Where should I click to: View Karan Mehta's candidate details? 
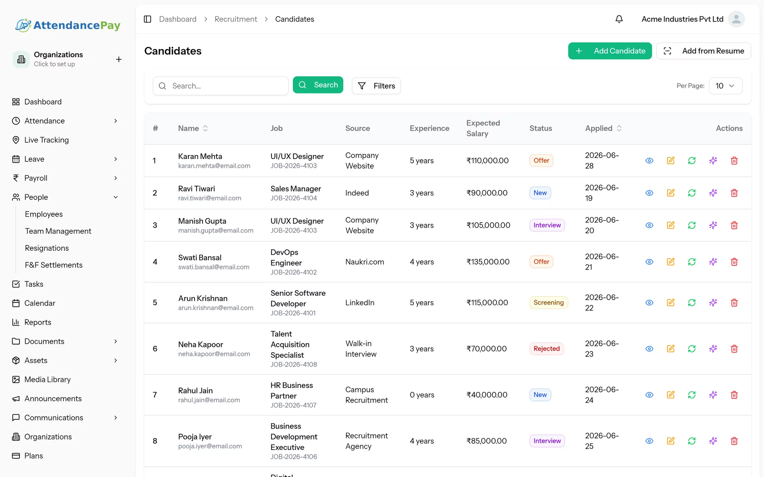(649, 161)
